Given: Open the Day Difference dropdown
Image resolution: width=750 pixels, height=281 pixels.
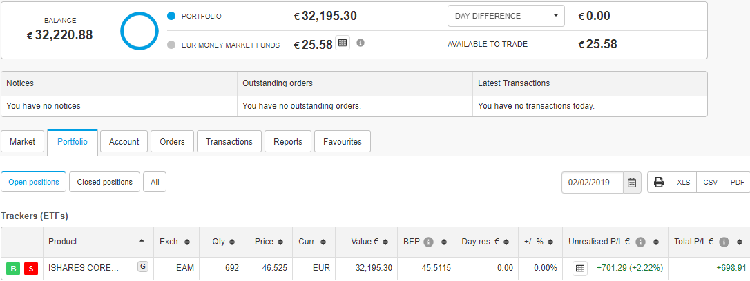Looking at the screenshot, I should (506, 16).
